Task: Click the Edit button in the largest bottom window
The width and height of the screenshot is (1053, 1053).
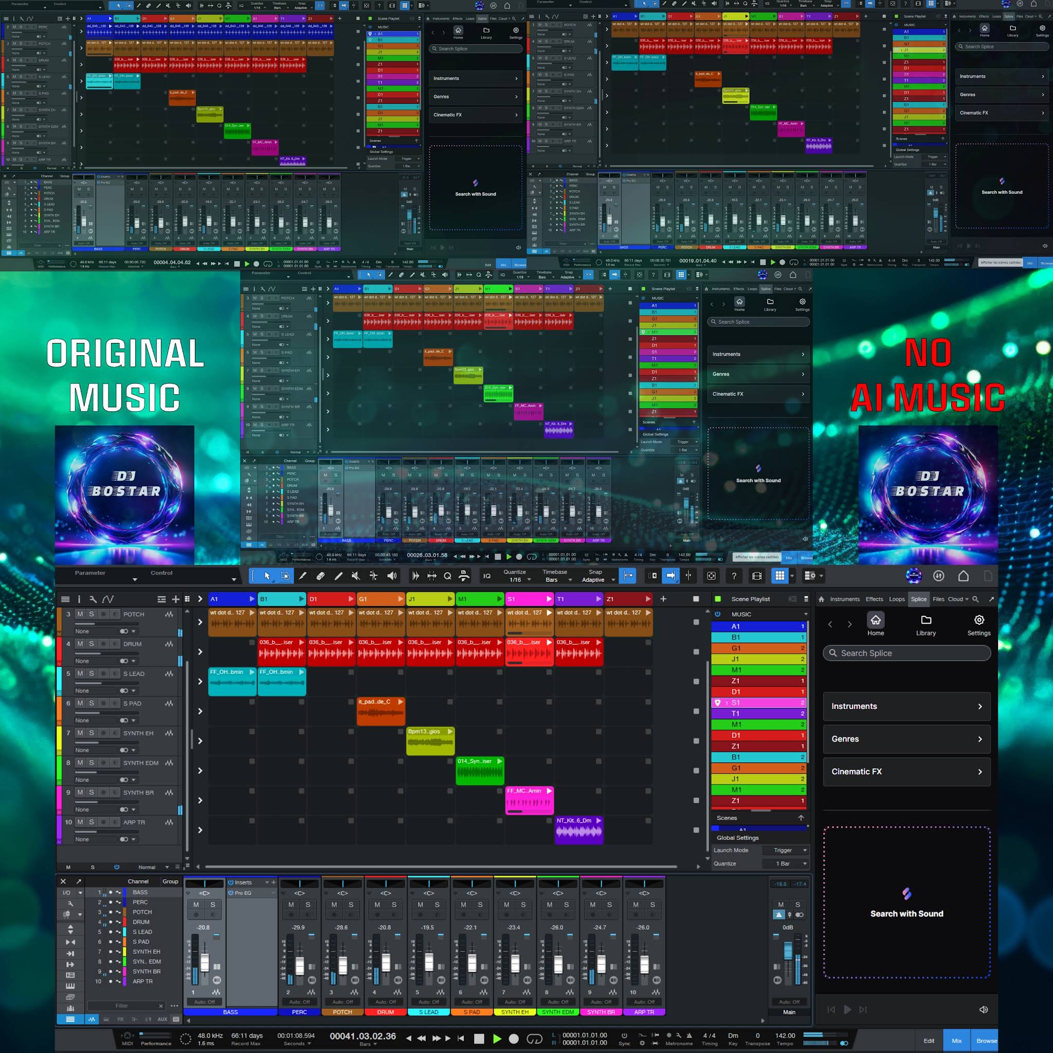Action: (929, 1041)
